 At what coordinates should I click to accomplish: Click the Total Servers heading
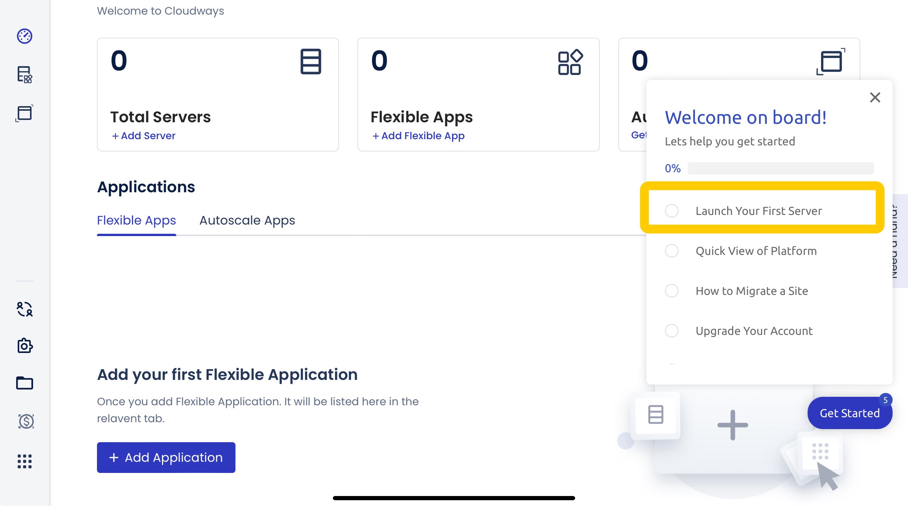click(x=160, y=117)
